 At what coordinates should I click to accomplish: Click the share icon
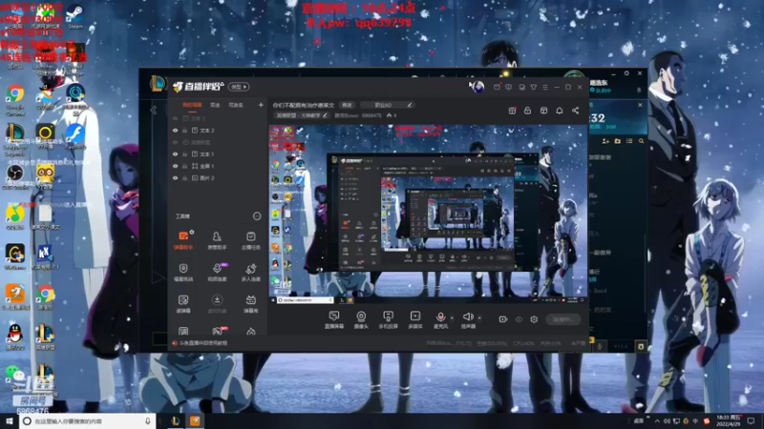(576, 111)
